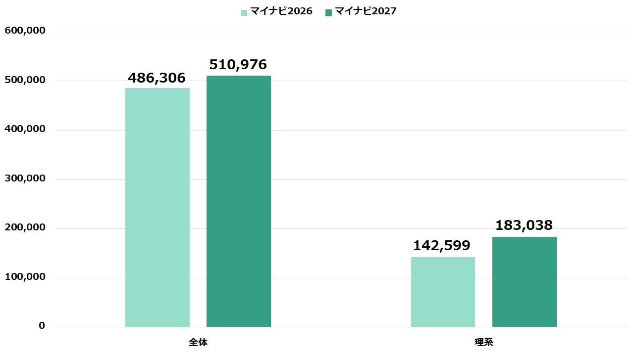Select the マイナビ2027 legend label

click(366, 11)
